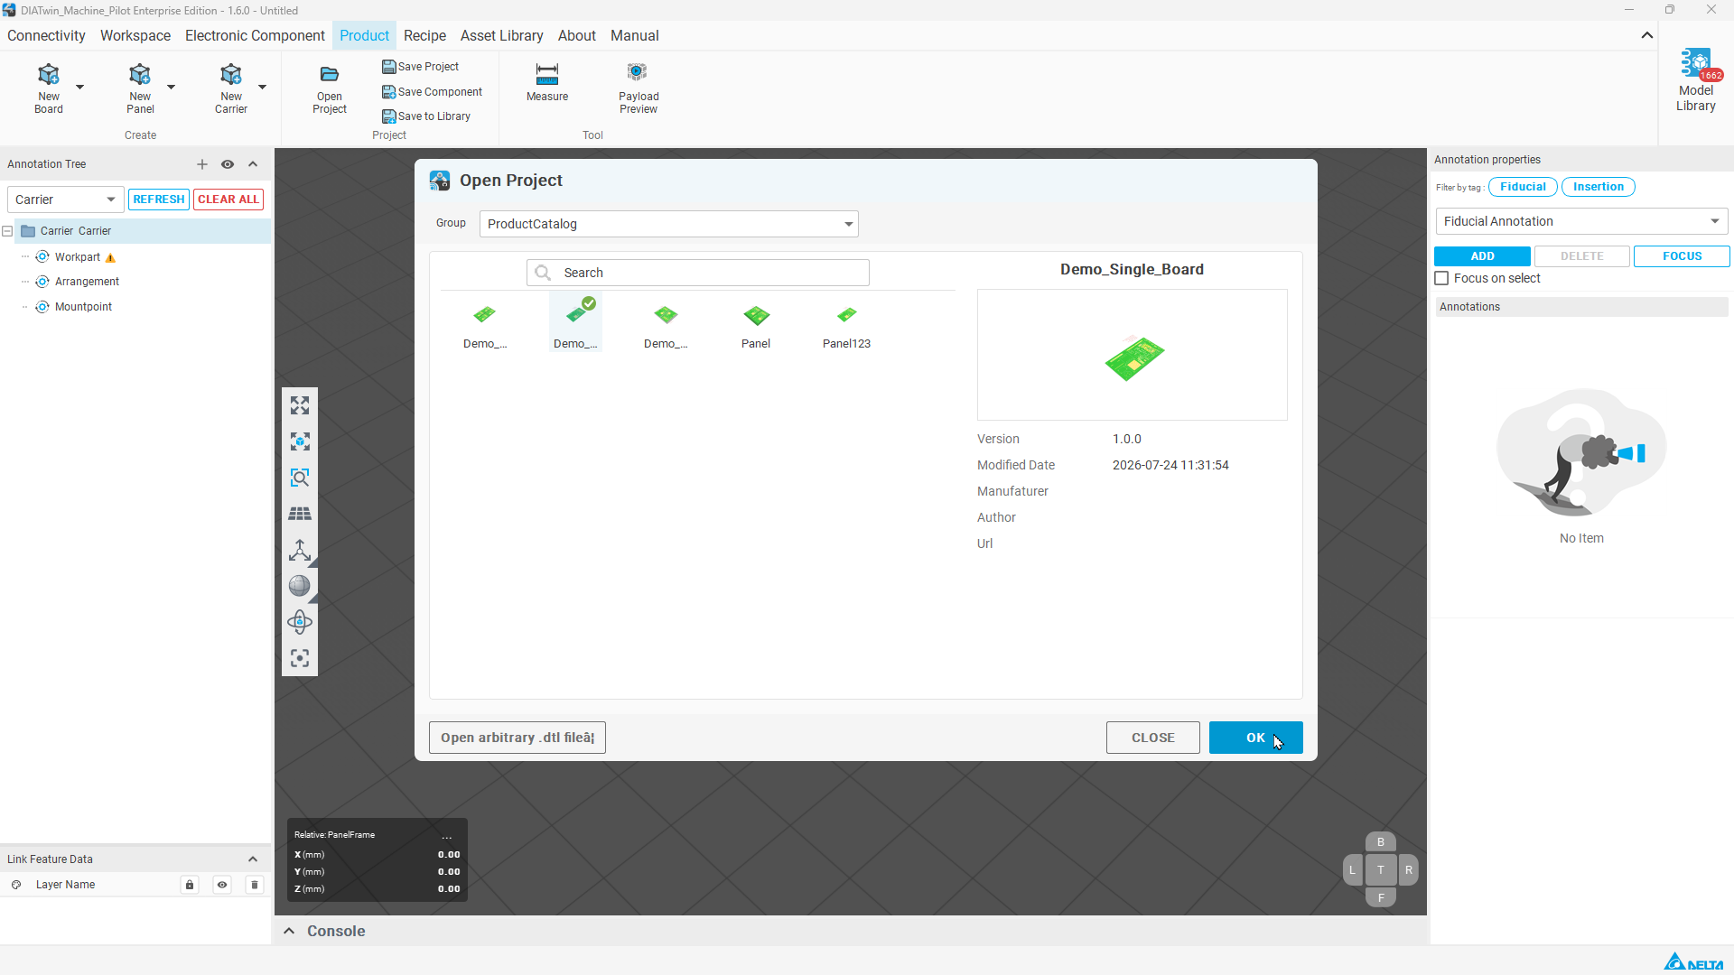This screenshot has height=975, width=1734.
Task: Toggle Annotation Tree visibility eye icon
Action: click(228, 164)
